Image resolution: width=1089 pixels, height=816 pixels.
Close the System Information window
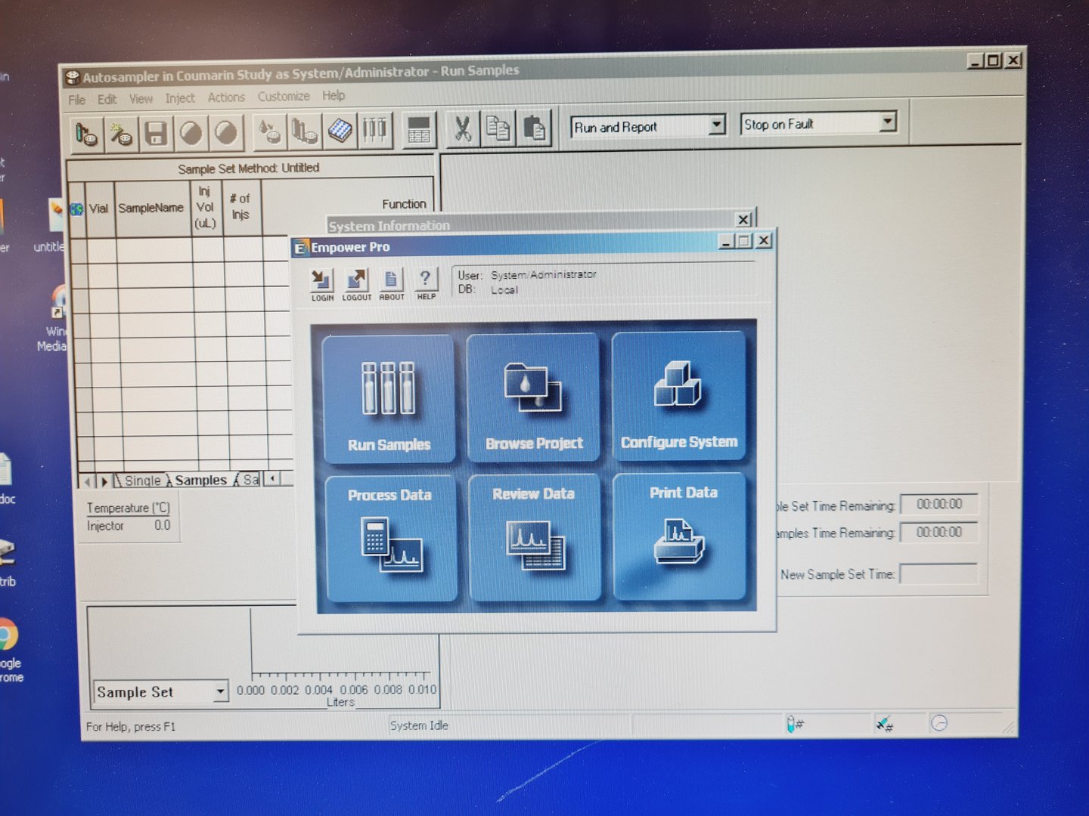(743, 220)
